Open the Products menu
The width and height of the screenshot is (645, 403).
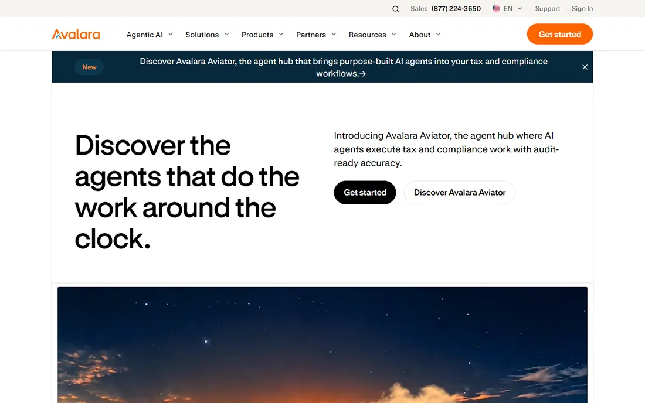(257, 35)
